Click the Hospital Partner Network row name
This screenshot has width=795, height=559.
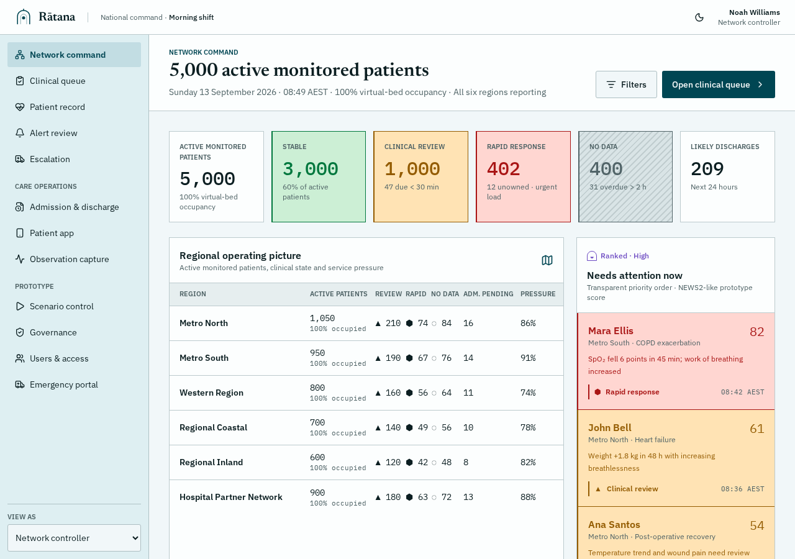tap(231, 497)
